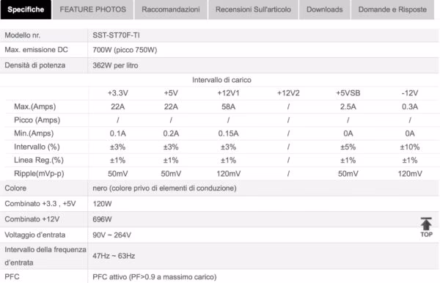
Task: Click the TOP arrow icon
Action: tap(426, 227)
